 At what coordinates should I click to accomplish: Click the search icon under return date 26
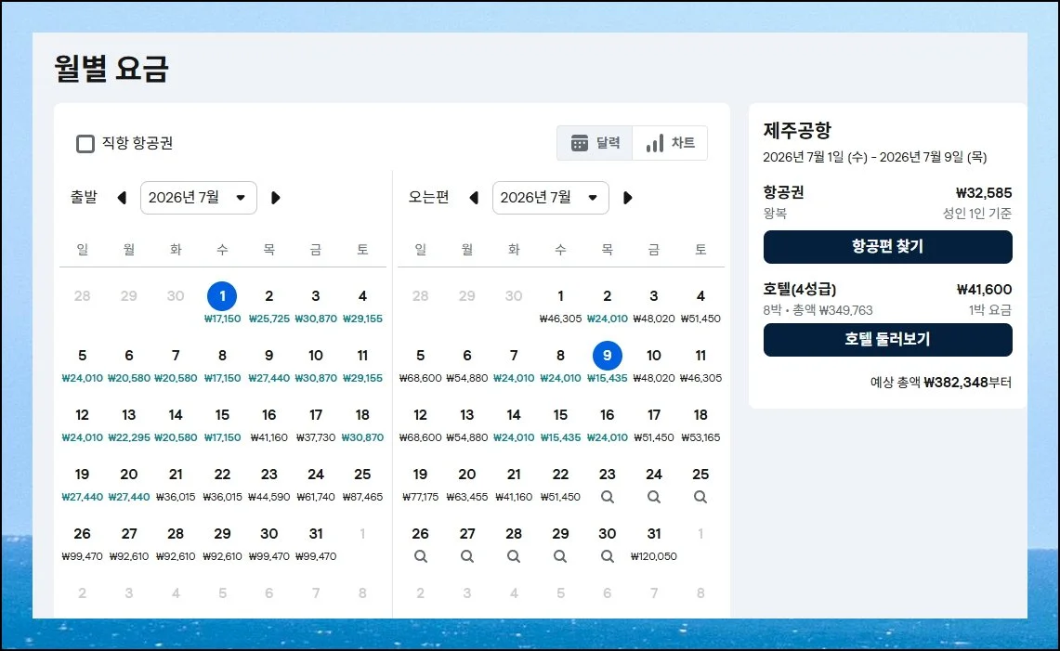(x=421, y=556)
